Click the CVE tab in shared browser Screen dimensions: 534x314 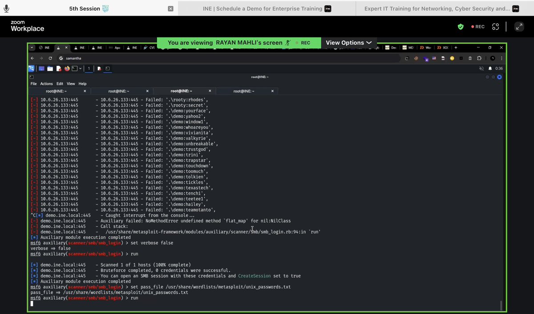pyautogui.click(x=150, y=48)
